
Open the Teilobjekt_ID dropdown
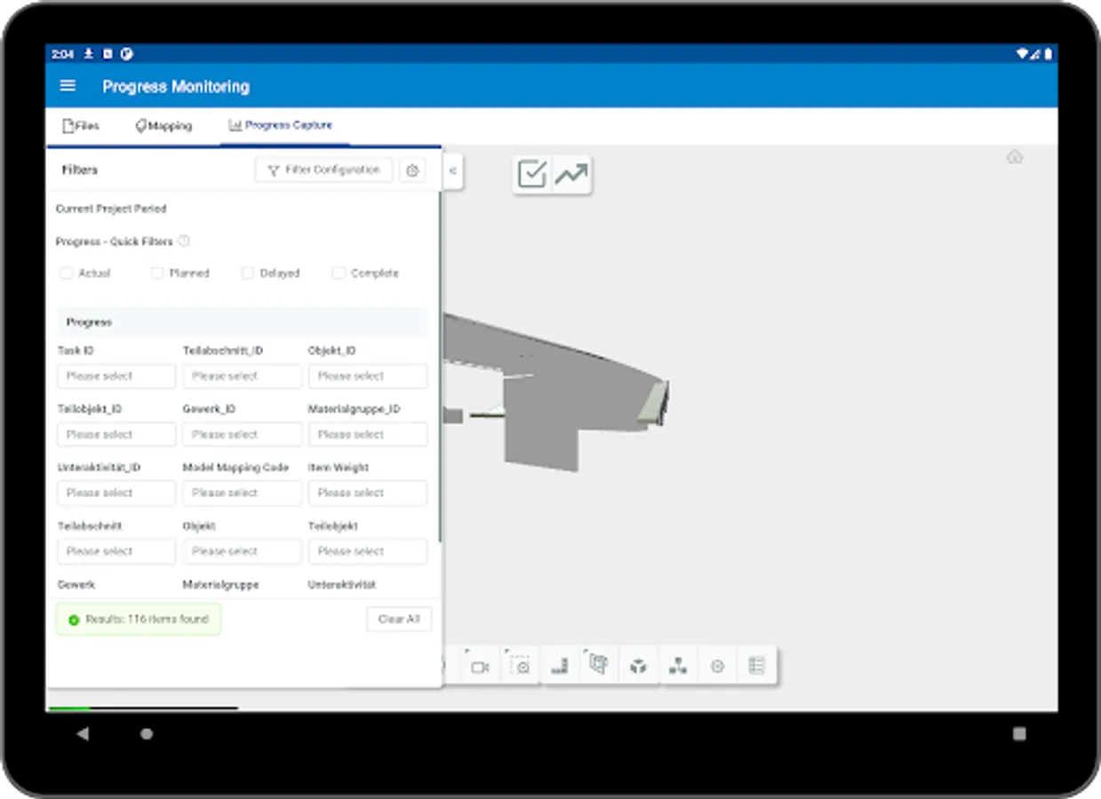coord(116,435)
